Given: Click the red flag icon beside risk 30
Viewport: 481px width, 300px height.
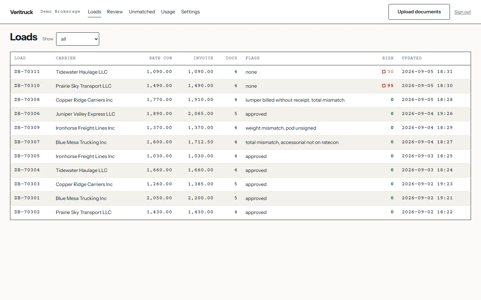Looking at the screenshot, I should click(384, 72).
